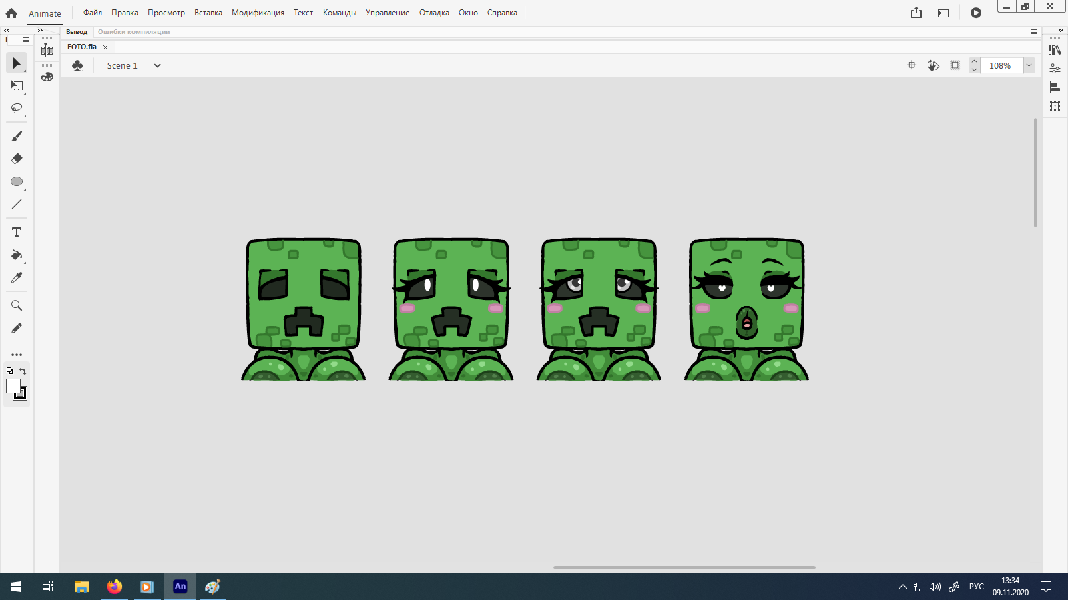The image size is (1068, 600).
Task: Select the Selection arrow tool
Action: click(17, 63)
